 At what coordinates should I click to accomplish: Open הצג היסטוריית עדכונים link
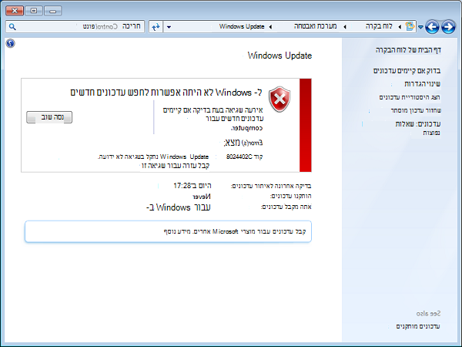coord(410,97)
